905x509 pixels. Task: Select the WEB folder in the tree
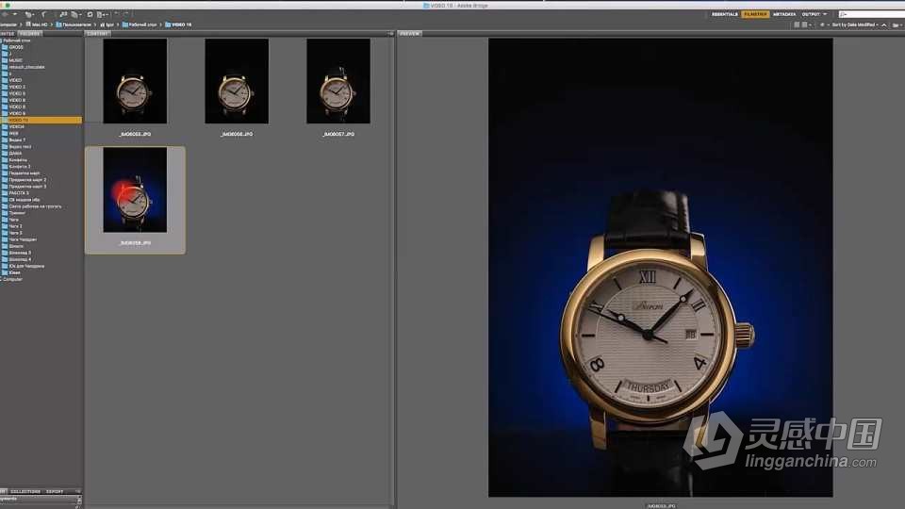[13, 133]
